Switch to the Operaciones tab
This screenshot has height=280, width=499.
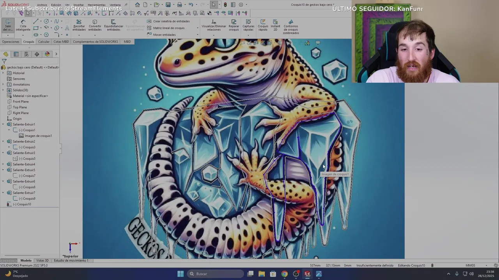(11, 42)
